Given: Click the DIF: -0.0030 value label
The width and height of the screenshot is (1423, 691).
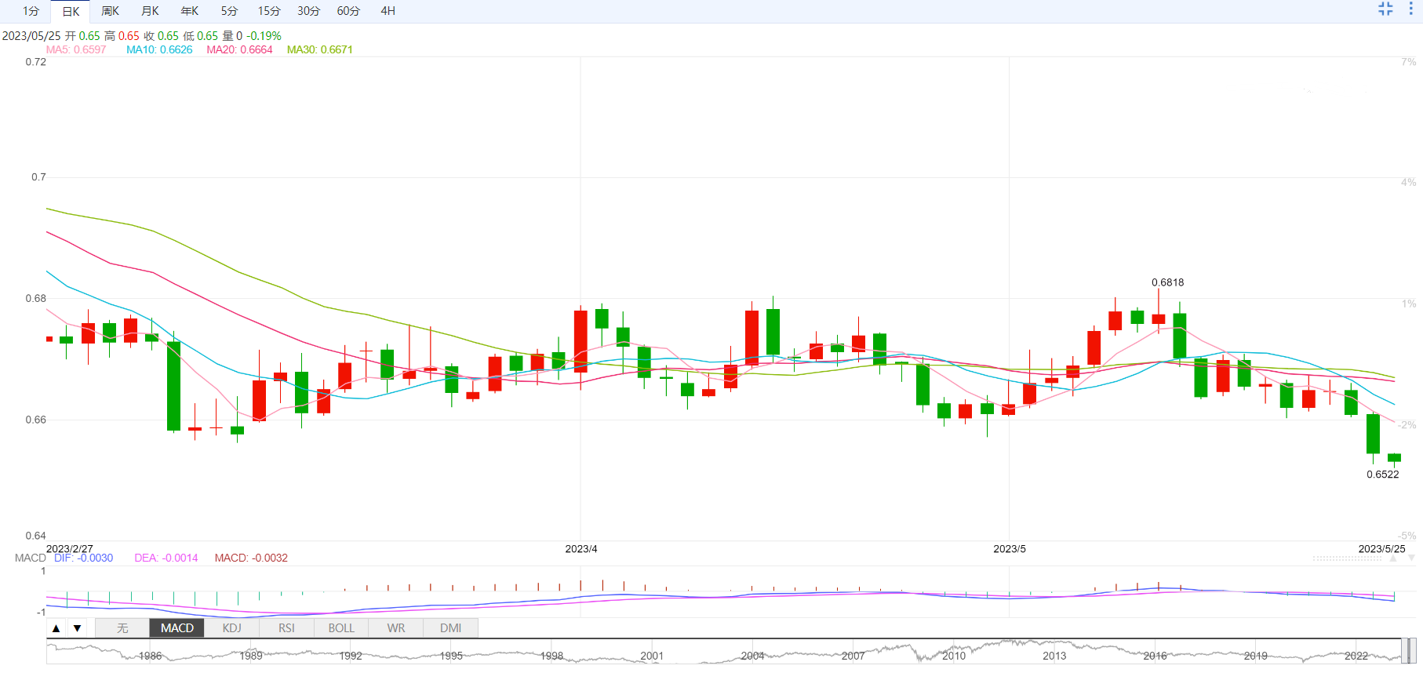Looking at the screenshot, I should click(x=83, y=558).
